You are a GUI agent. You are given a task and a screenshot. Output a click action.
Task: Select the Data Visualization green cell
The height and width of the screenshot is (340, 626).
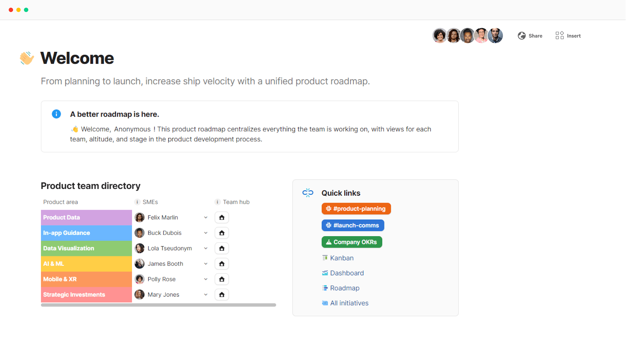point(86,248)
